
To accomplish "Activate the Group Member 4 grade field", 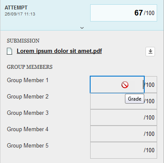I will [x=124, y=134].
